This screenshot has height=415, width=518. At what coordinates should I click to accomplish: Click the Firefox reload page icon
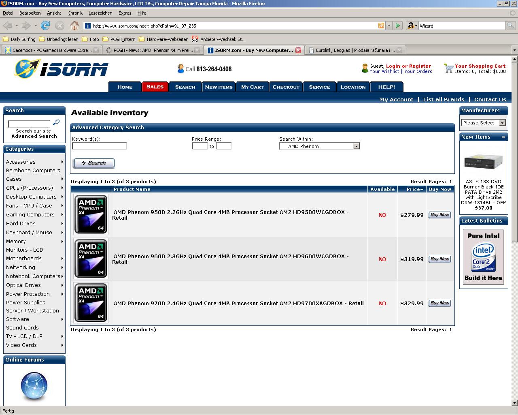point(45,26)
